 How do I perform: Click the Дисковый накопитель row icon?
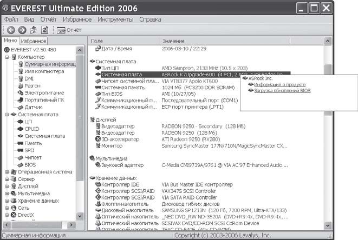98,210
